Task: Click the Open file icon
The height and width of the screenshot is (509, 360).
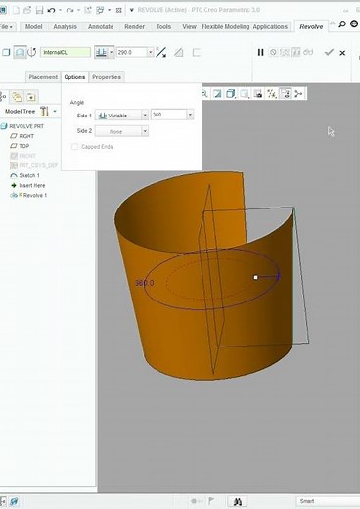Action: pyautogui.click(x=27, y=10)
